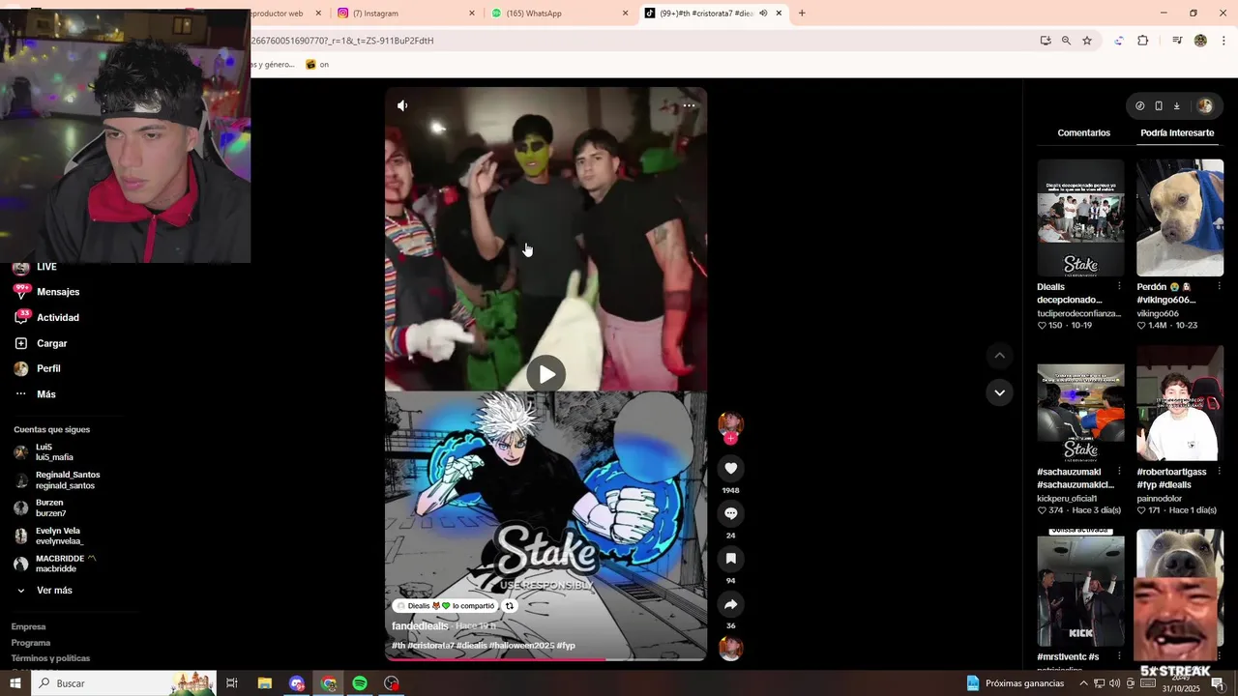Expand followed accounts with Ver más
Screen dimensions: 1238x696
click(x=54, y=591)
